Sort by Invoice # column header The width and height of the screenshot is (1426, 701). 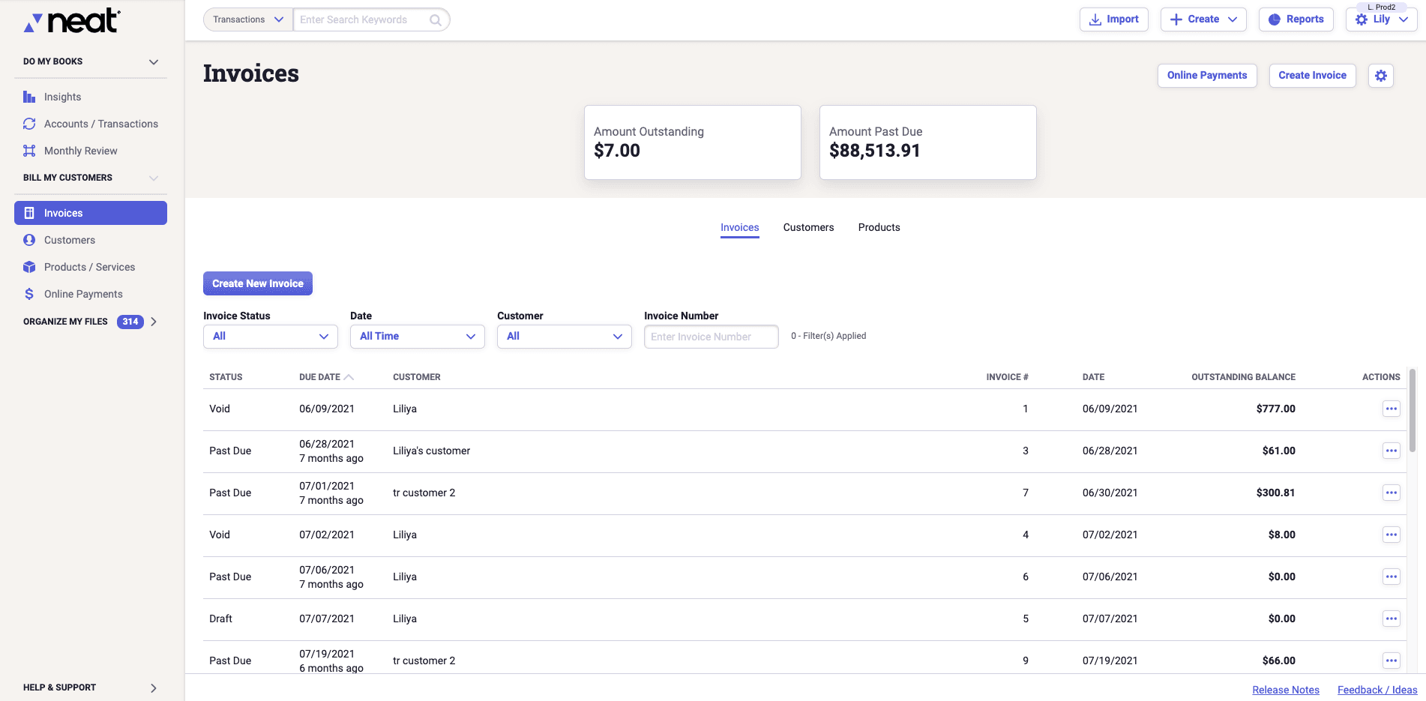click(1007, 377)
